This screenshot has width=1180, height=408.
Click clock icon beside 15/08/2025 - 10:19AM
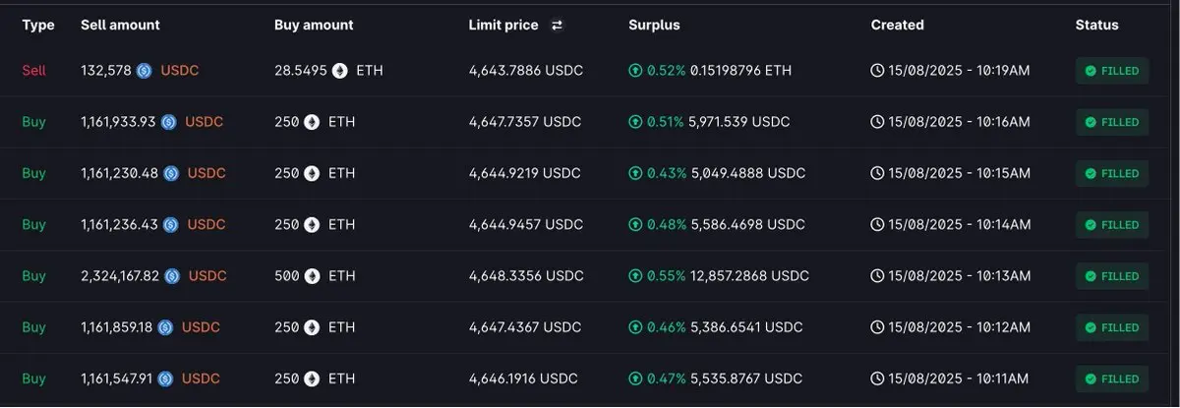click(877, 71)
